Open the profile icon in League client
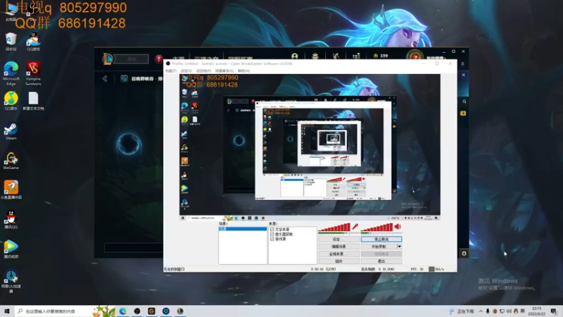 [x=294, y=56]
